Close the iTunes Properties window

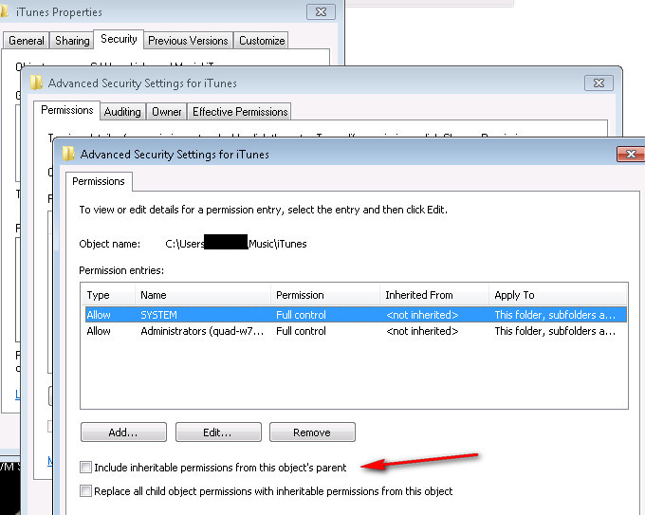(x=321, y=12)
